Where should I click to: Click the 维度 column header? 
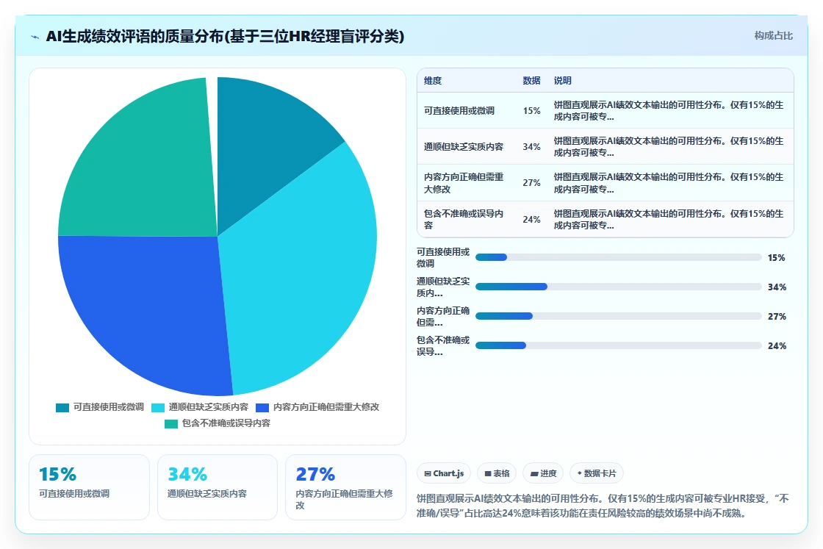[x=433, y=81]
